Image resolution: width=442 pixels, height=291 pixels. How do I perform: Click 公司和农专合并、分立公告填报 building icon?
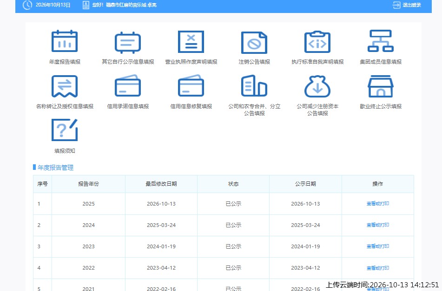coord(254,85)
